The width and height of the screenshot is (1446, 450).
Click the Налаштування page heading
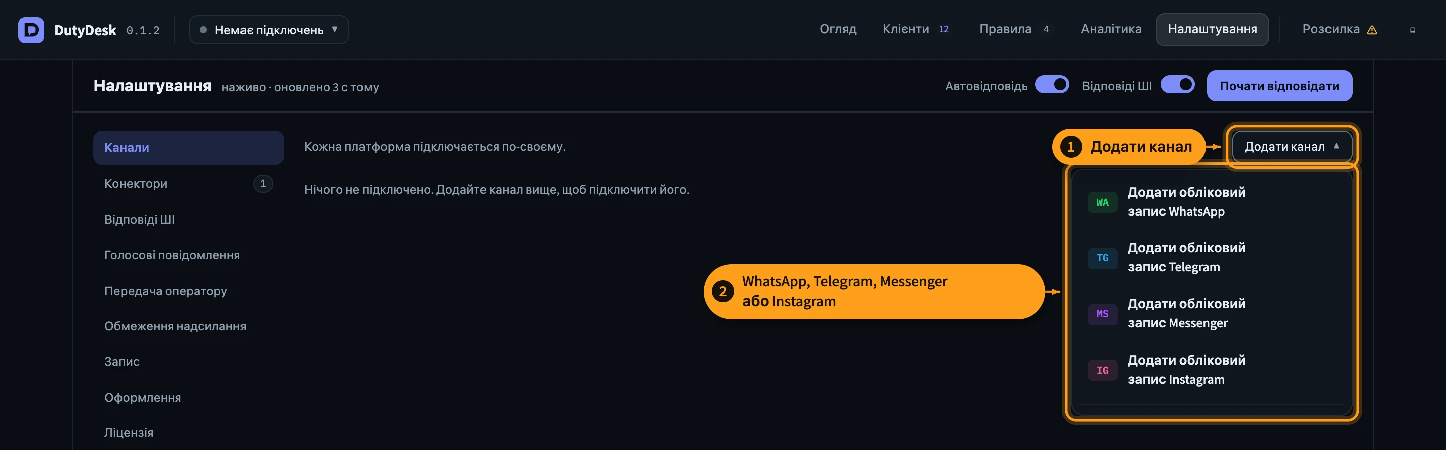pyautogui.click(x=153, y=86)
